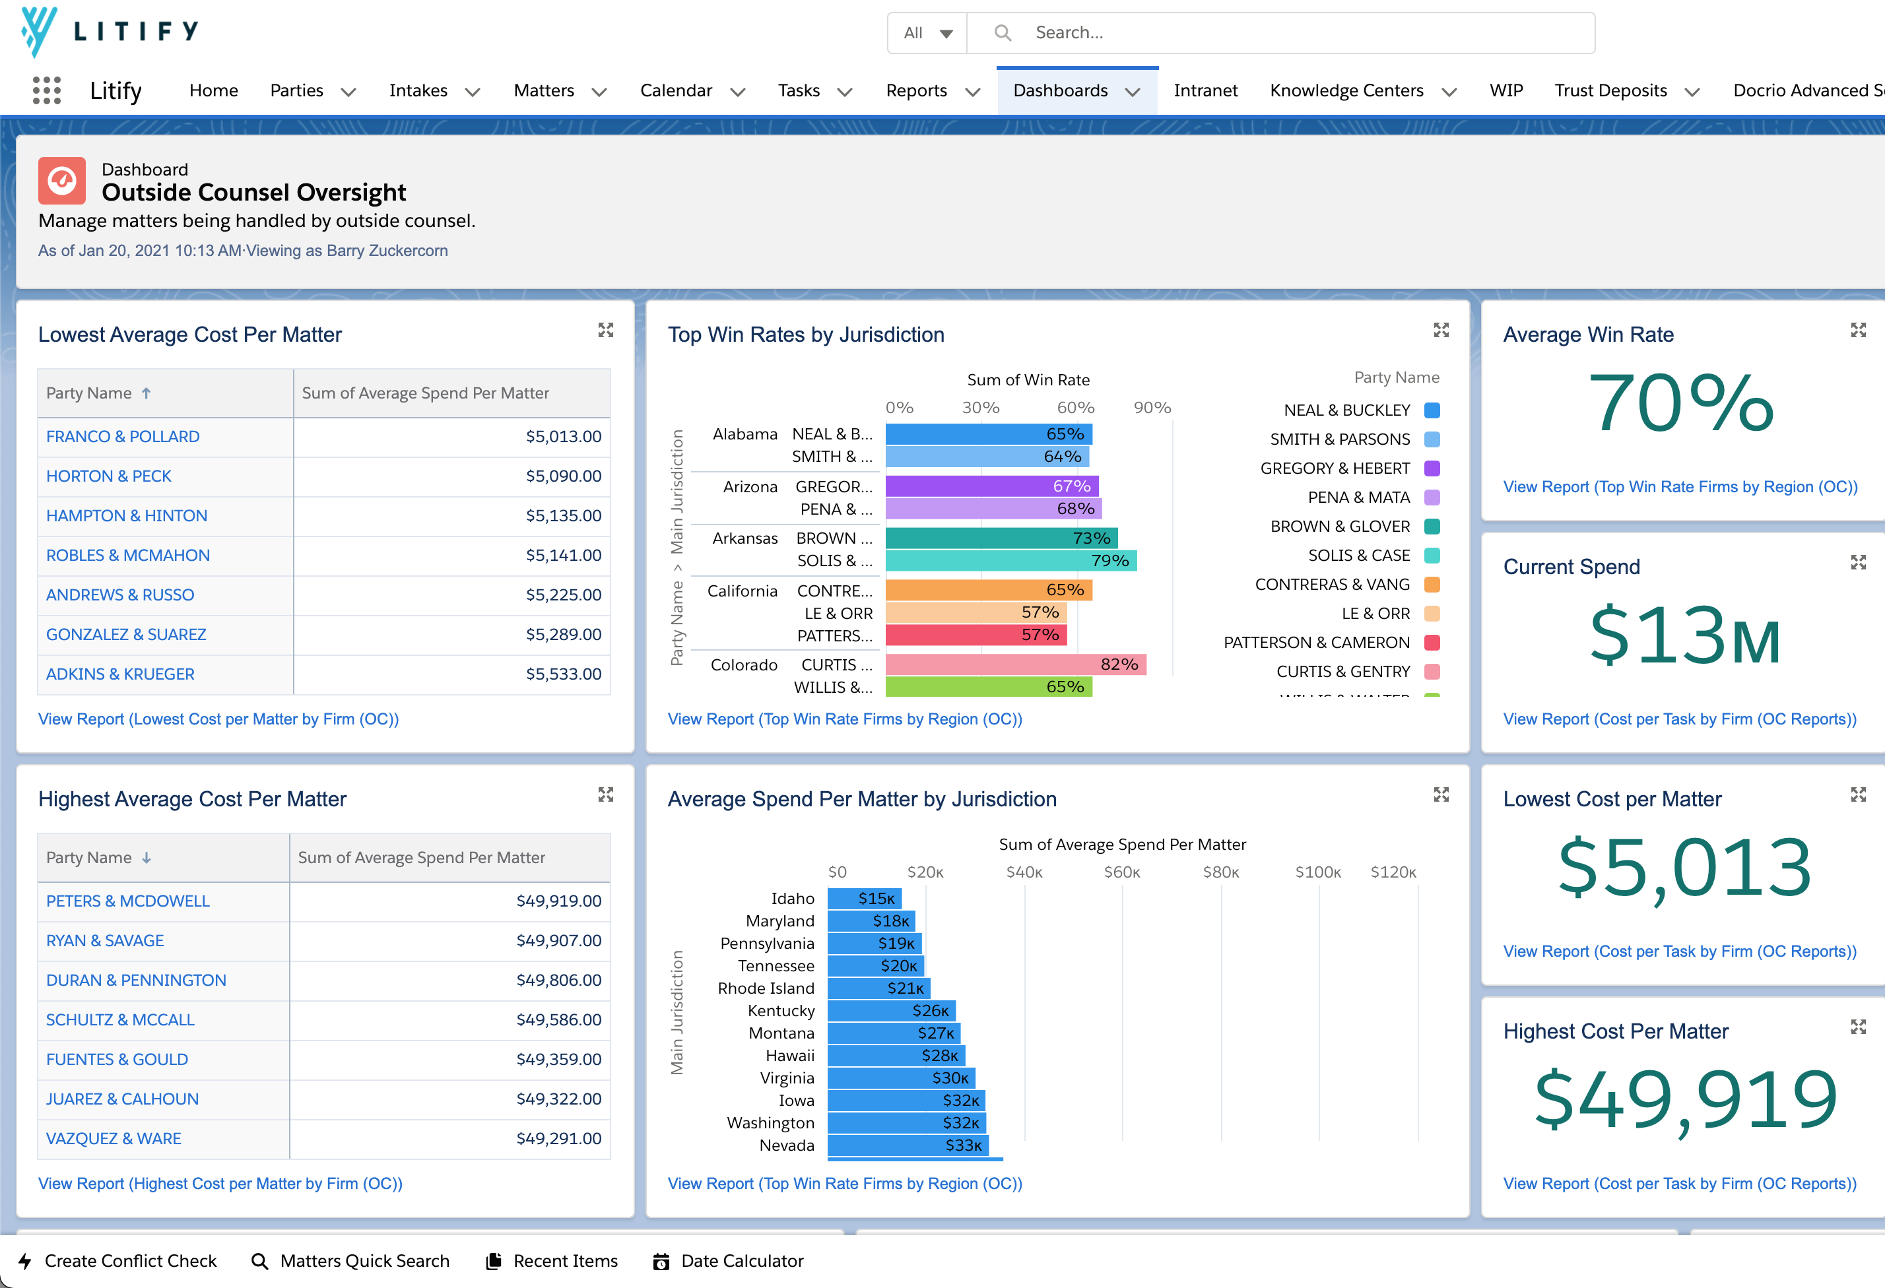
Task: Click the Colorado CURTIS 82% bar
Action: (1016, 665)
